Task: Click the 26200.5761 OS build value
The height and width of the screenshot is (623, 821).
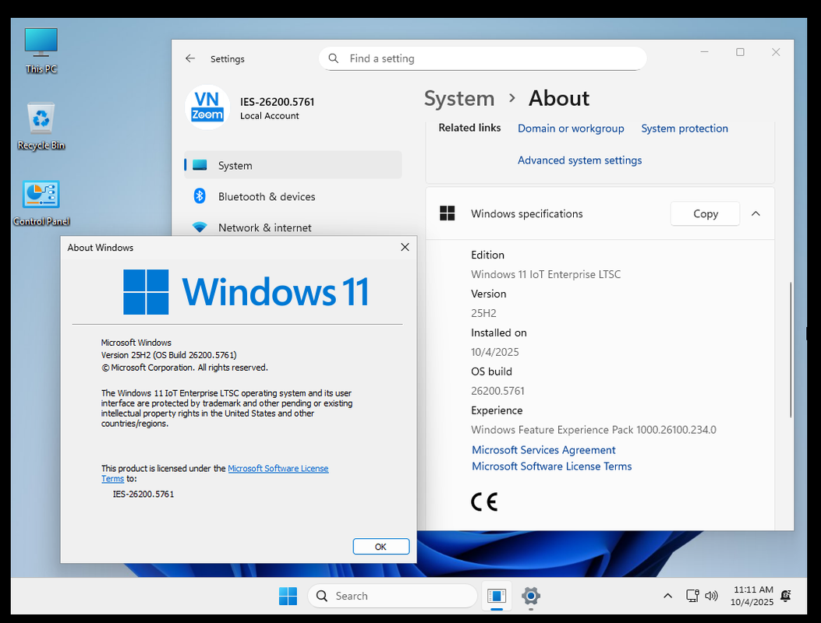Action: pyautogui.click(x=497, y=391)
